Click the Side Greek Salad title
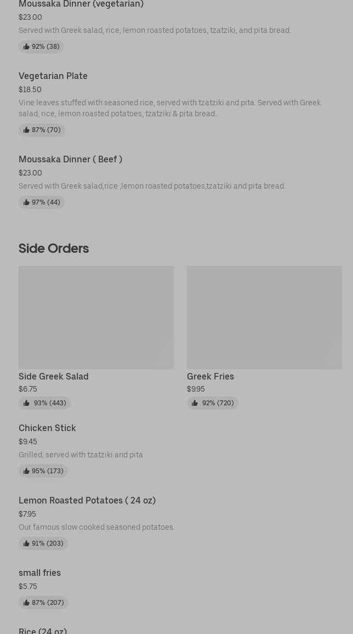The image size is (353, 634). [x=54, y=377]
